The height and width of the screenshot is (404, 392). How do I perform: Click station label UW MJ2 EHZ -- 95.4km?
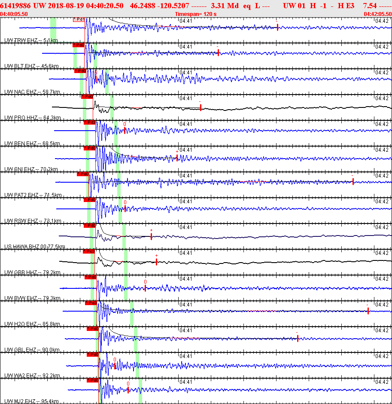click(32, 401)
